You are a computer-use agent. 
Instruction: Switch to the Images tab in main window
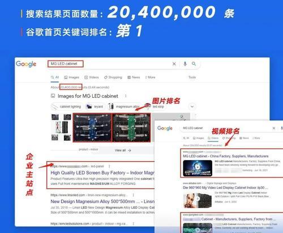point(72,77)
